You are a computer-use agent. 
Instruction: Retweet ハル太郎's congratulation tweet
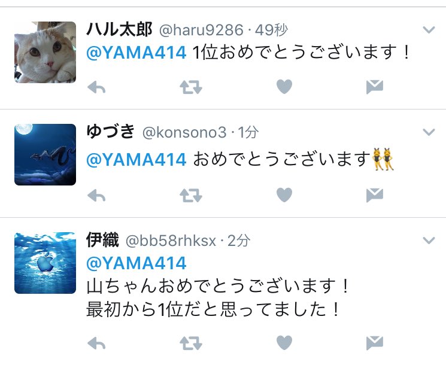(191, 87)
